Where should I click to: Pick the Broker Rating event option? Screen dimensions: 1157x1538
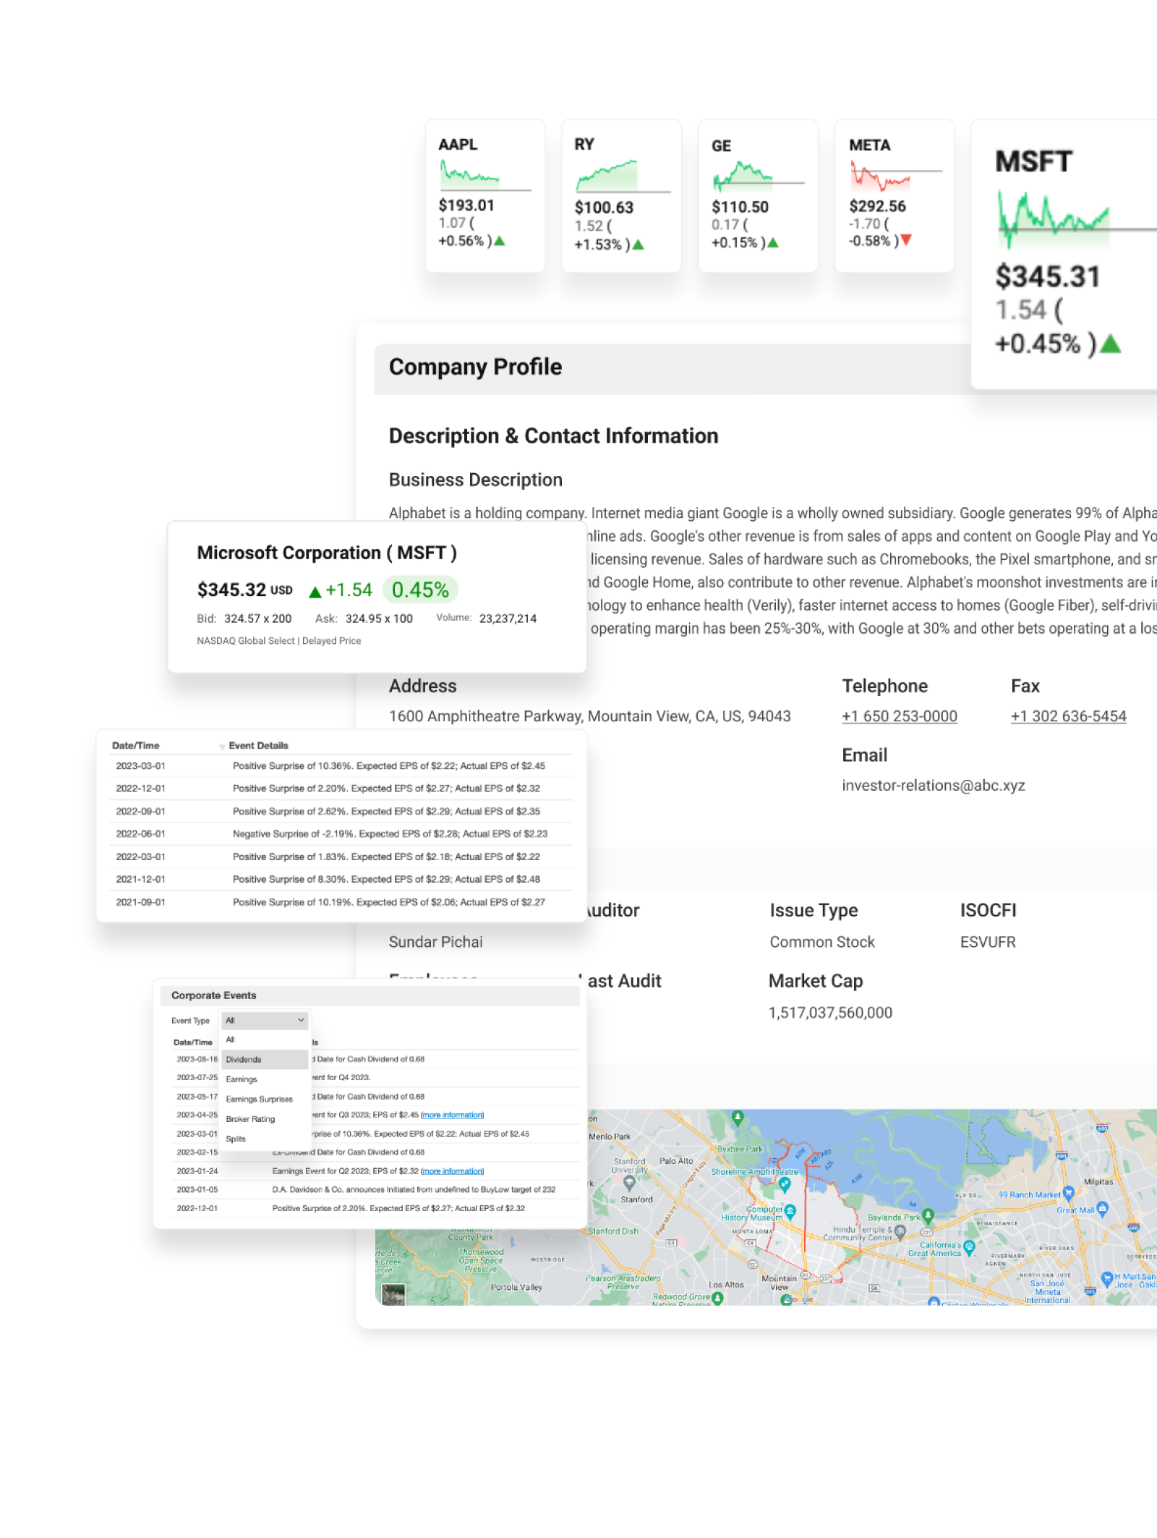(250, 1119)
